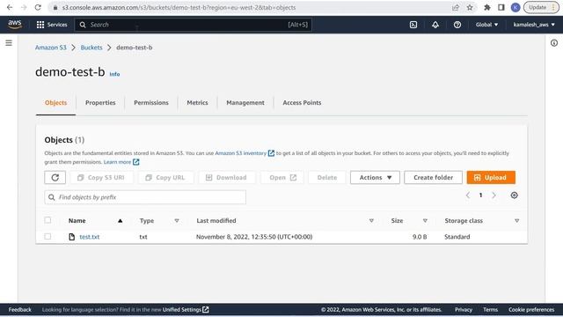
Task: Open Amazon S3 inventory link
Action: point(245,153)
